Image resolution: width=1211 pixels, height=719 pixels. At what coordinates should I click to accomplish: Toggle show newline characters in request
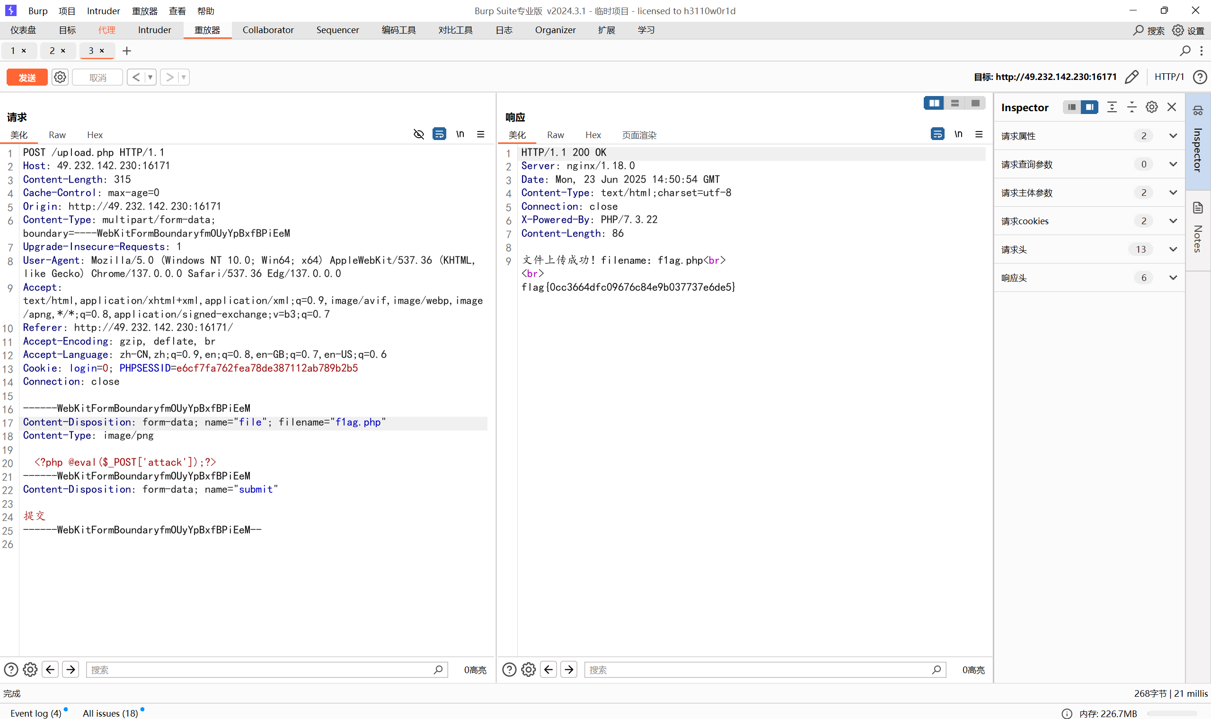(460, 134)
